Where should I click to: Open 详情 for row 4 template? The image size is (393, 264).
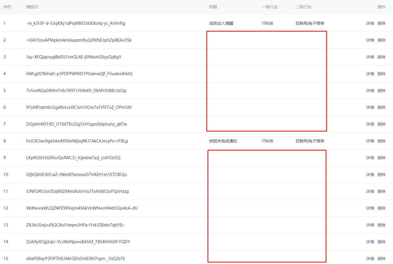[370, 74]
